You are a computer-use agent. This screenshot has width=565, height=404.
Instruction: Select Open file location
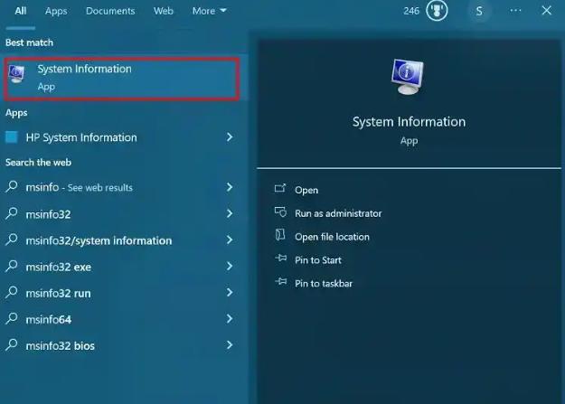coord(332,237)
